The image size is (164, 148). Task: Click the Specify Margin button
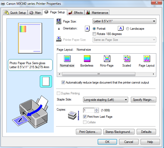tap(143, 100)
